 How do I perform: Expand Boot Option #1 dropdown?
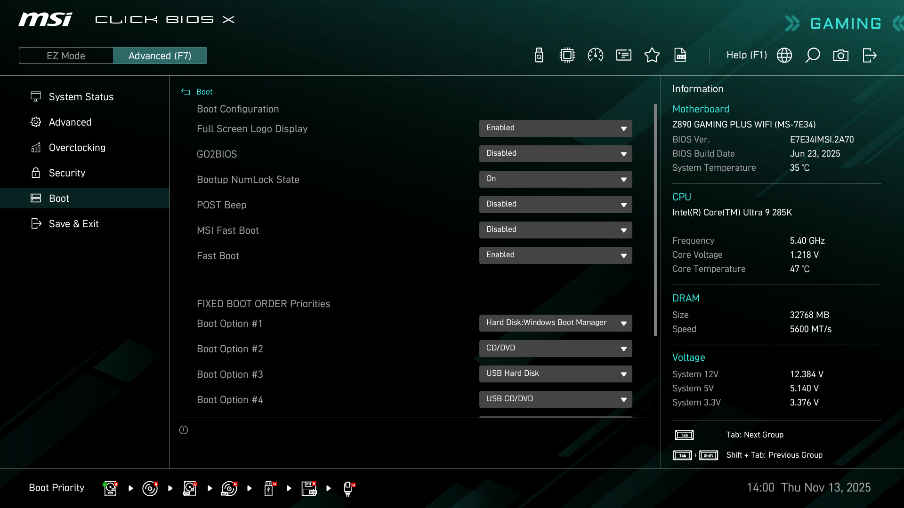[x=556, y=323]
